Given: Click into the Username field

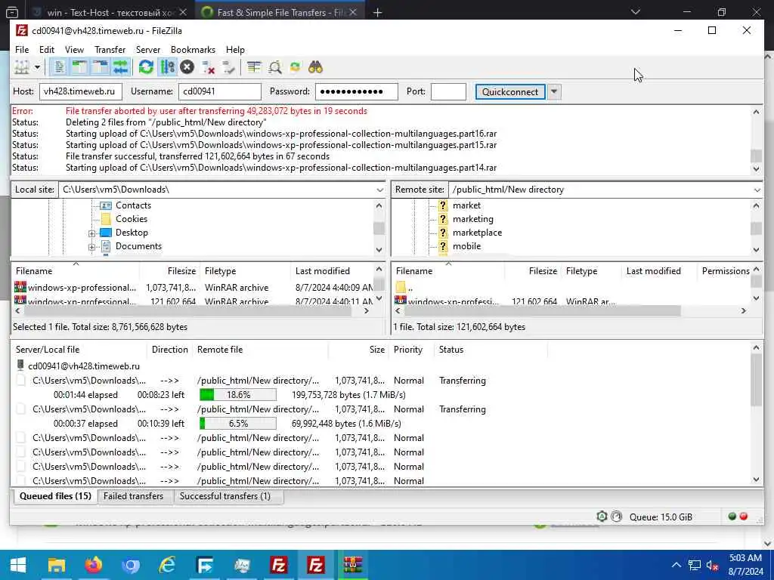Looking at the screenshot, I should tap(219, 91).
